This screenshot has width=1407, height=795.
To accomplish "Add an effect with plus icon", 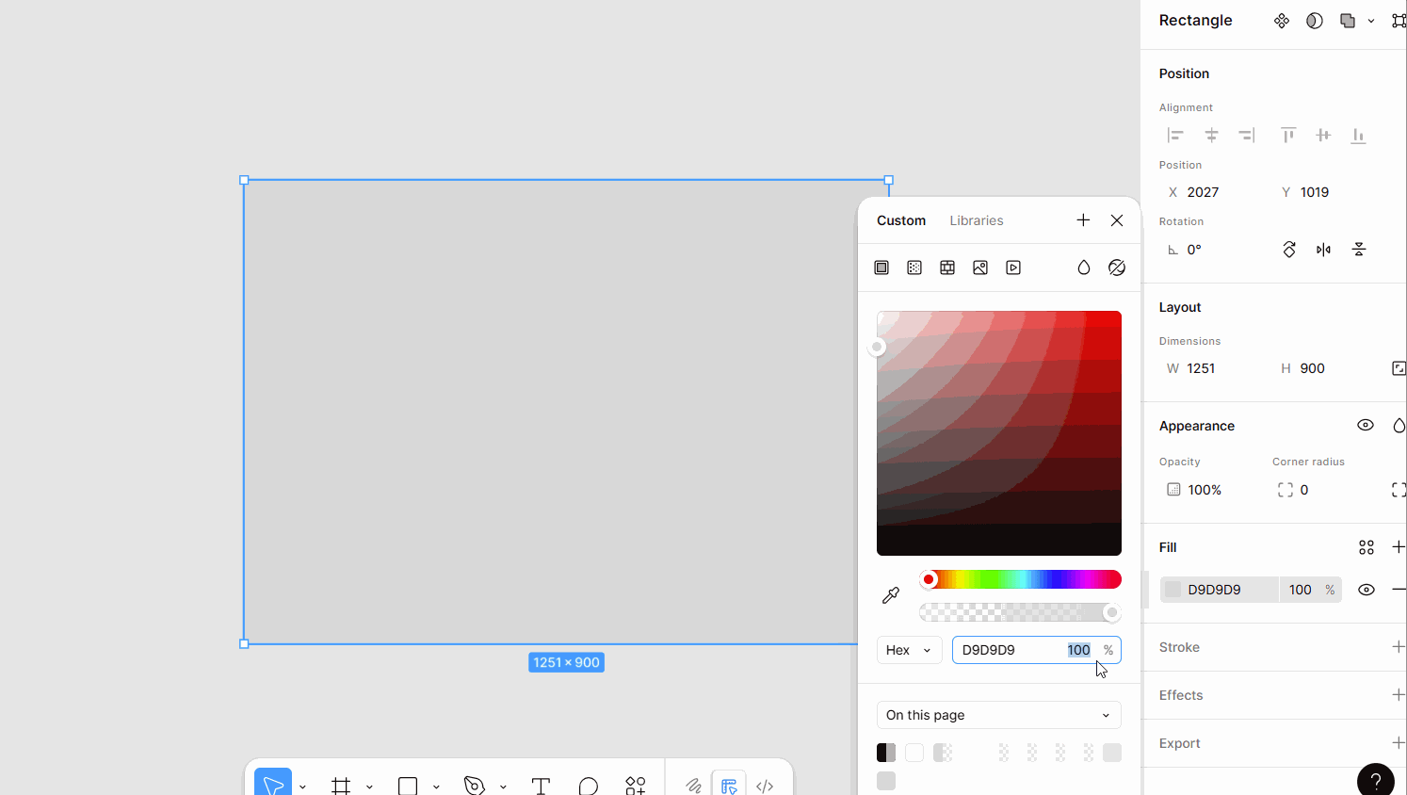I will [1399, 695].
